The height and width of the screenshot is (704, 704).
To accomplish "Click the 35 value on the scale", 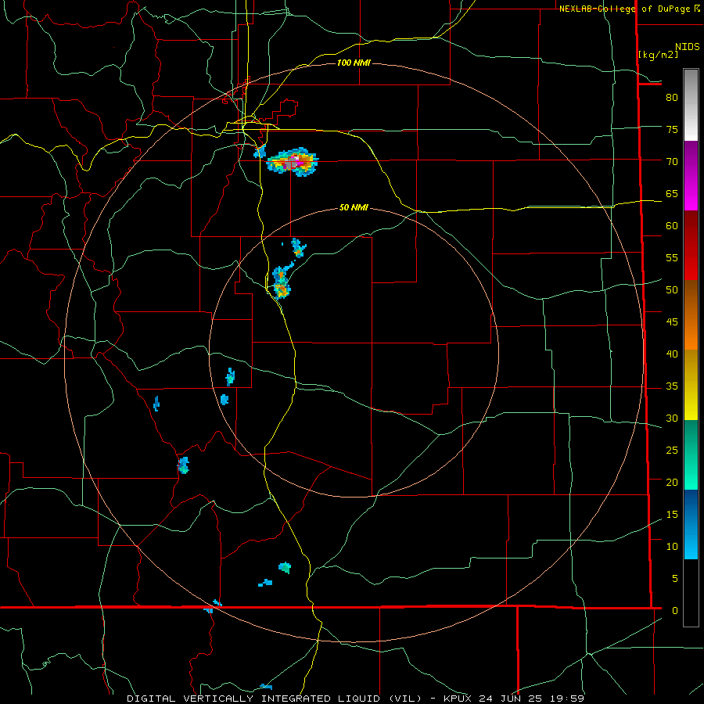I will tap(672, 386).
